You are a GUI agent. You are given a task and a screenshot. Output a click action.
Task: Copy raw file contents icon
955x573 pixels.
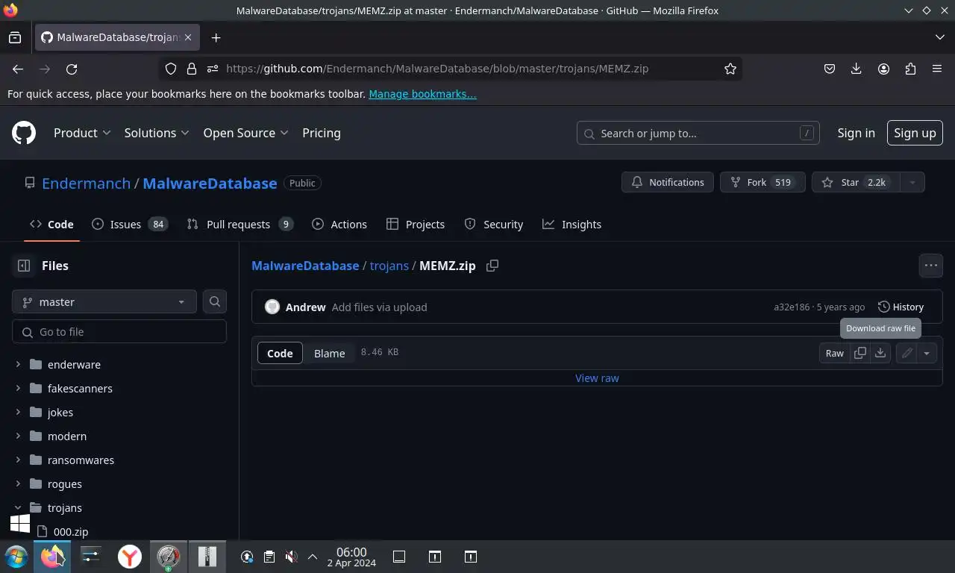click(x=860, y=354)
